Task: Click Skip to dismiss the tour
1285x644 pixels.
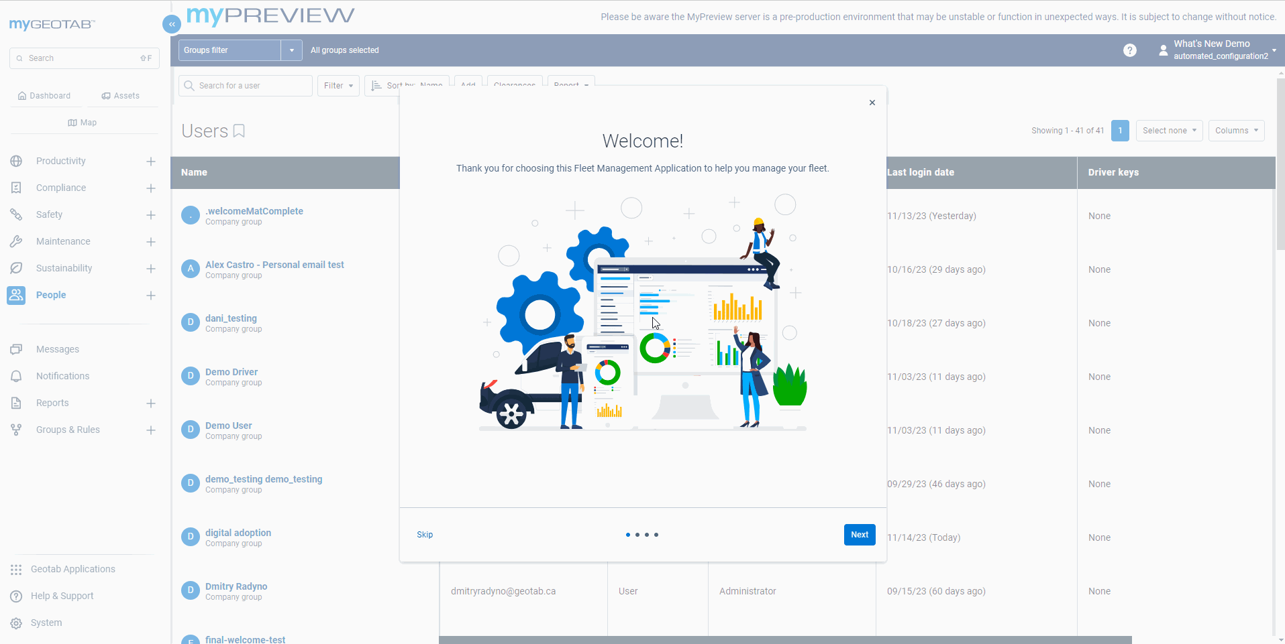Action: pyautogui.click(x=424, y=534)
